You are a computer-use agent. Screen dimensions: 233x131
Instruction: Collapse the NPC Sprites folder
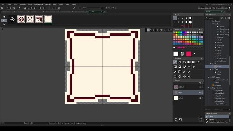point(208,77)
